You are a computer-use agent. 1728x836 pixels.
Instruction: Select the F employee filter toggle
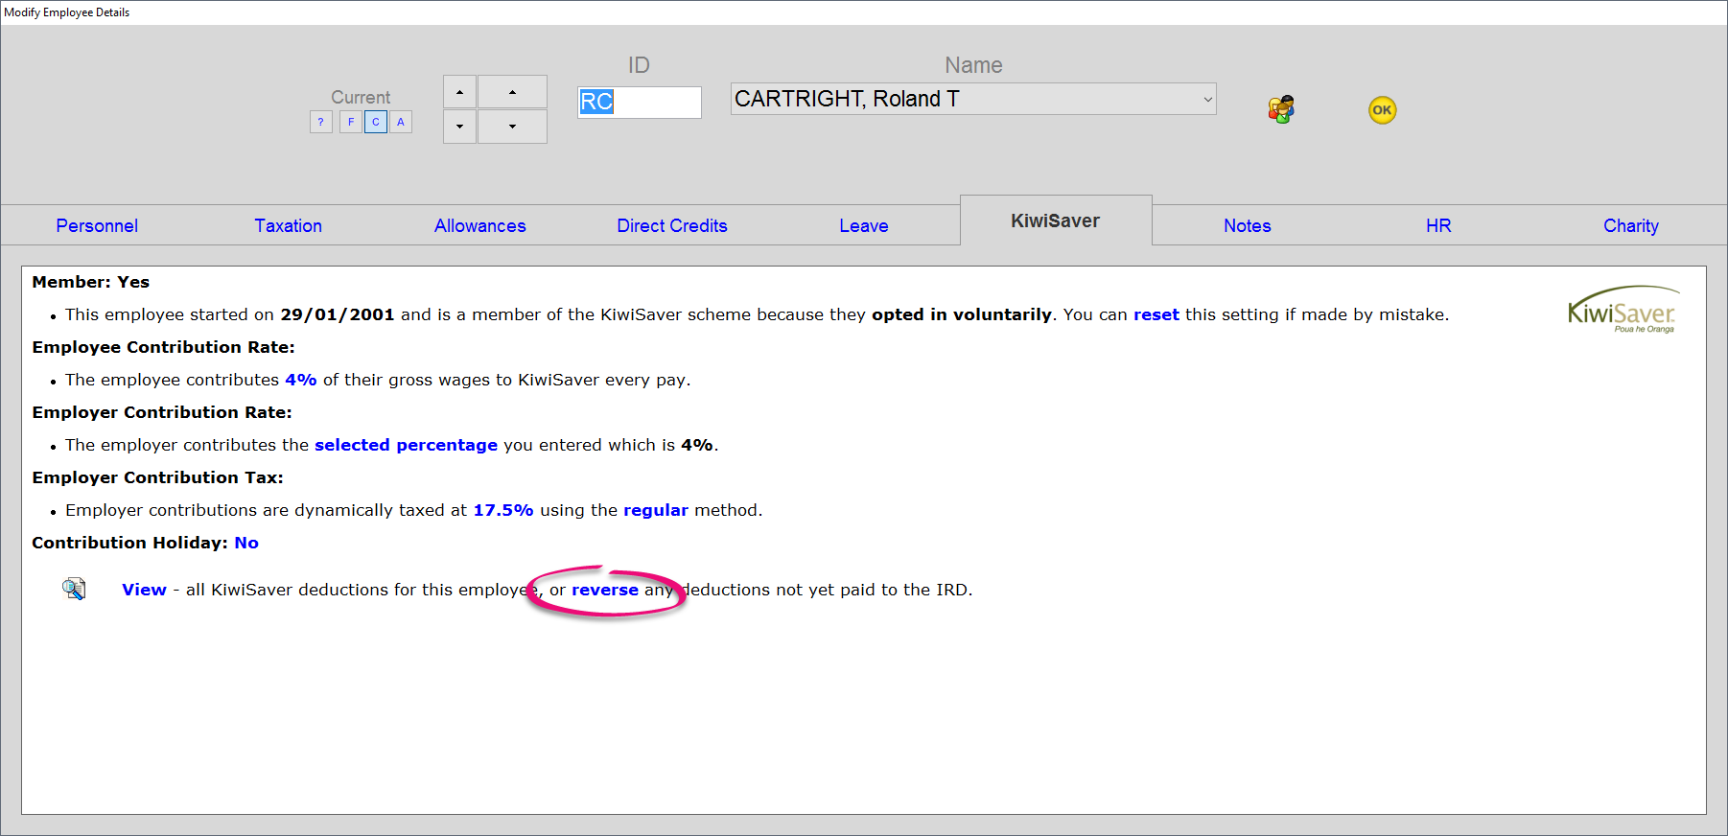click(351, 122)
